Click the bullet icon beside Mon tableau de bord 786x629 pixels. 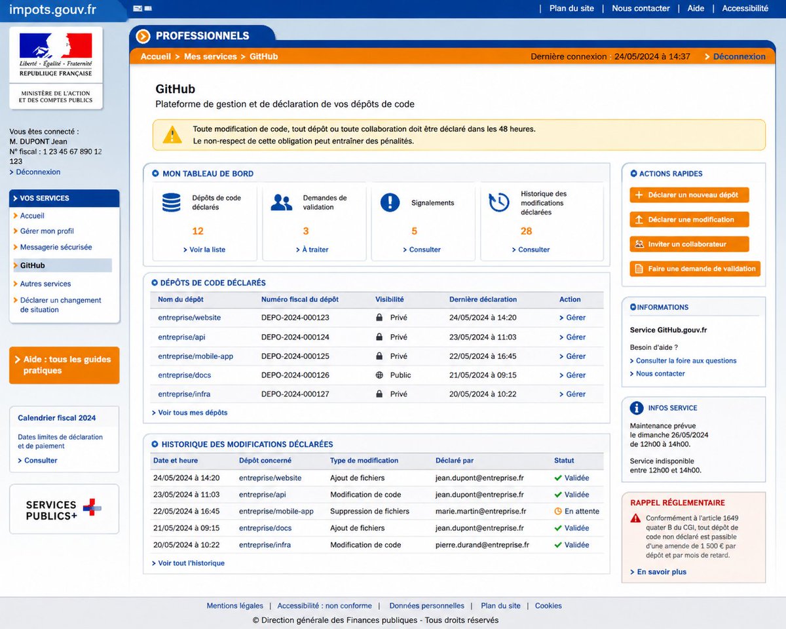[x=155, y=174]
